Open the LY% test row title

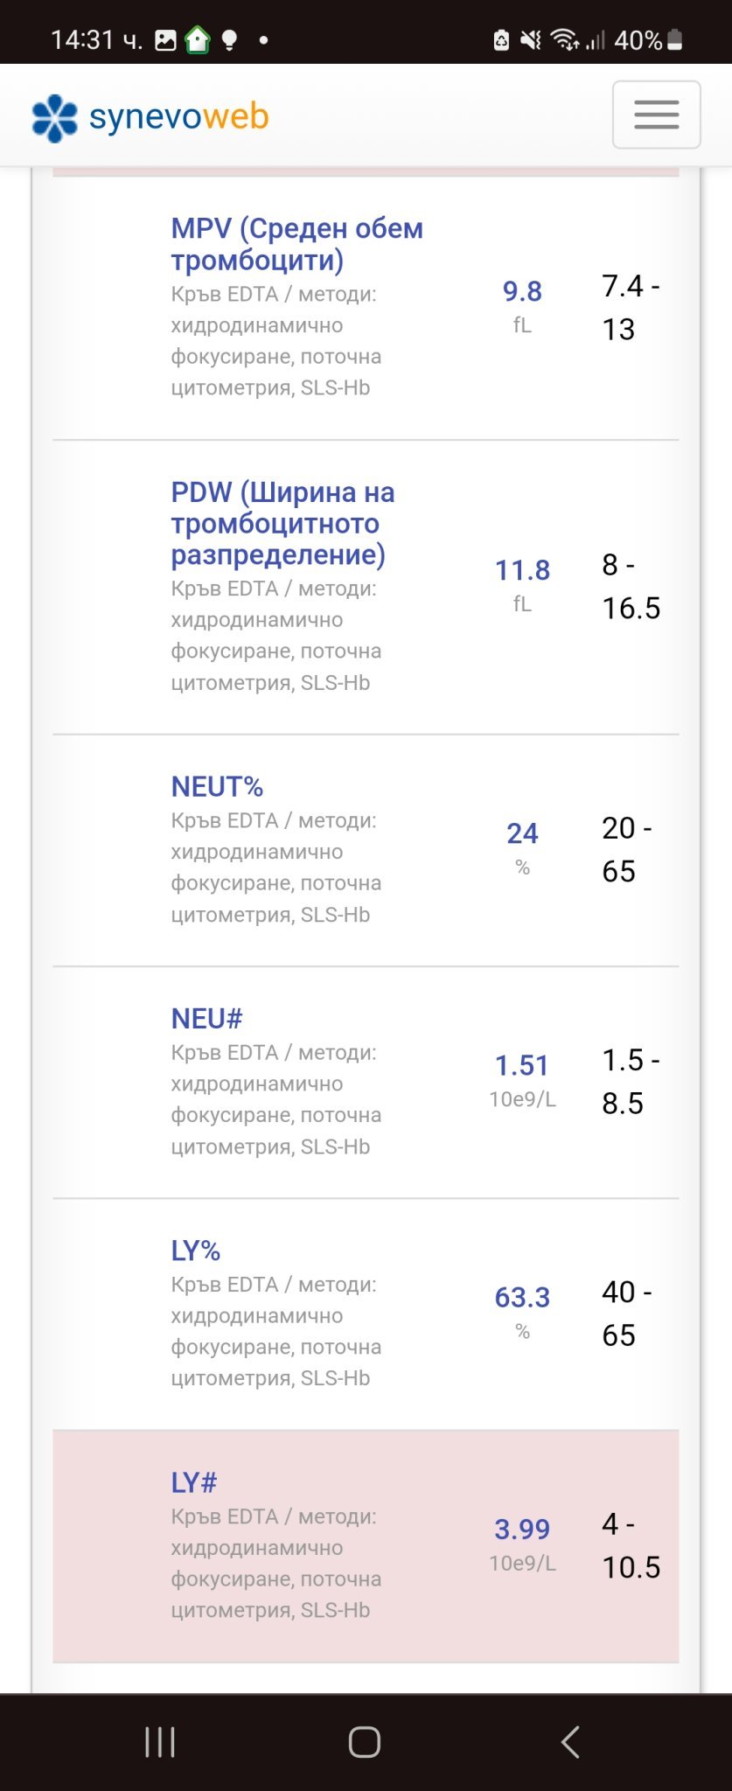195,1251
